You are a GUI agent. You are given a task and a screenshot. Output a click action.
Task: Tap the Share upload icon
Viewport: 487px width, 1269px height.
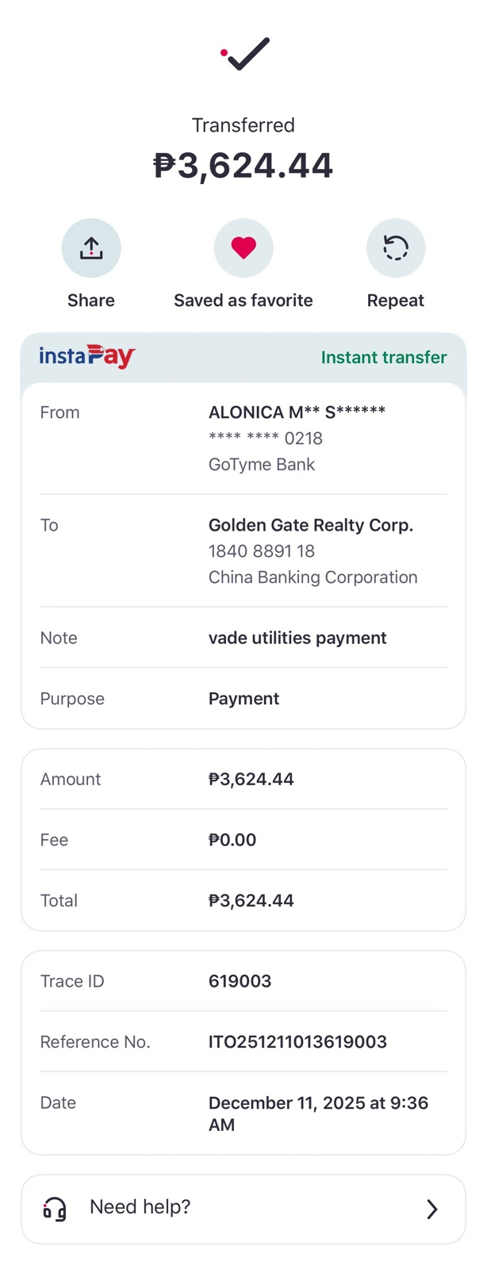pyautogui.click(x=91, y=248)
